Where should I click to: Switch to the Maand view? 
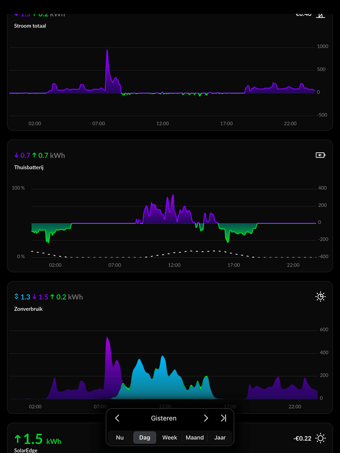[194, 437]
